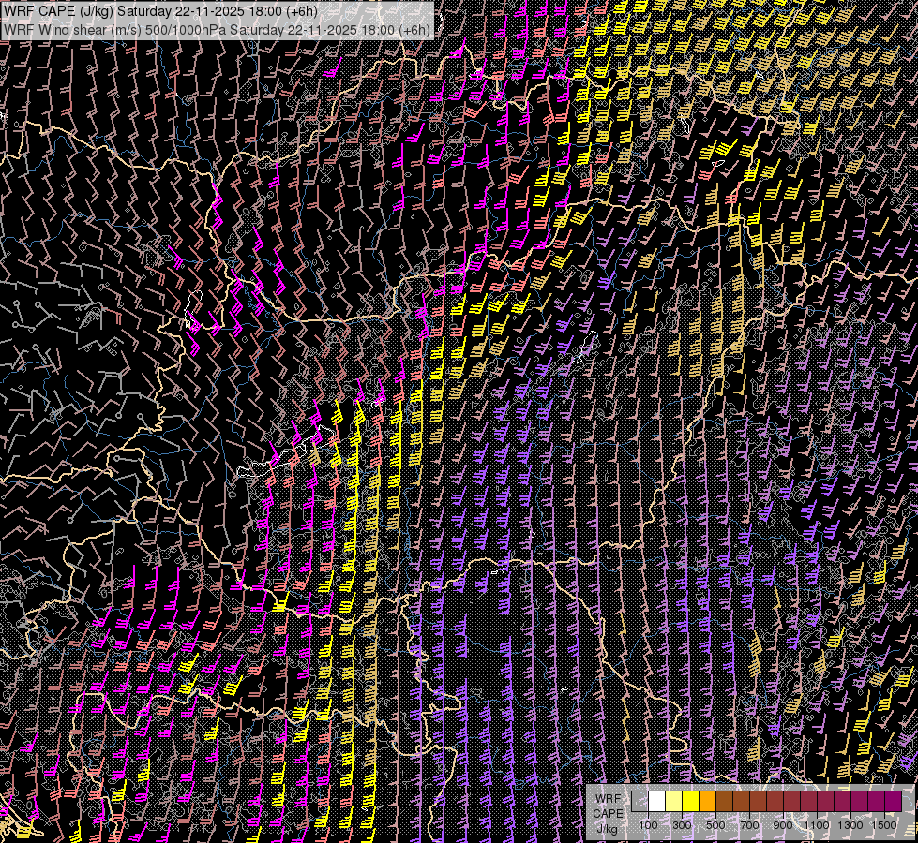This screenshot has width=918, height=843.
Task: Select the pale yellow legend swatch
Action: click(x=674, y=801)
